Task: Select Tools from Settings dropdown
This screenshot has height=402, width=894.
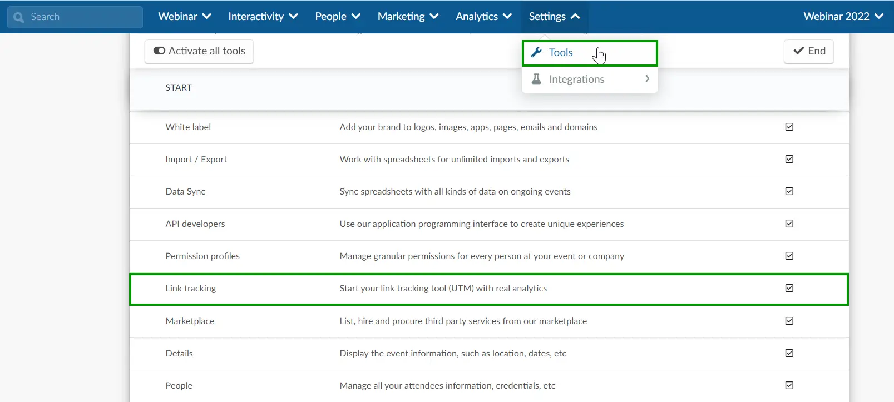Action: tap(590, 53)
